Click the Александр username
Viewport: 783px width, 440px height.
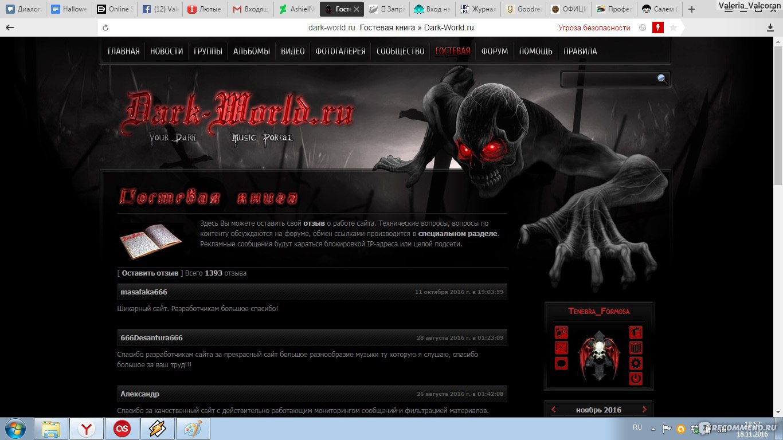pyautogui.click(x=140, y=394)
